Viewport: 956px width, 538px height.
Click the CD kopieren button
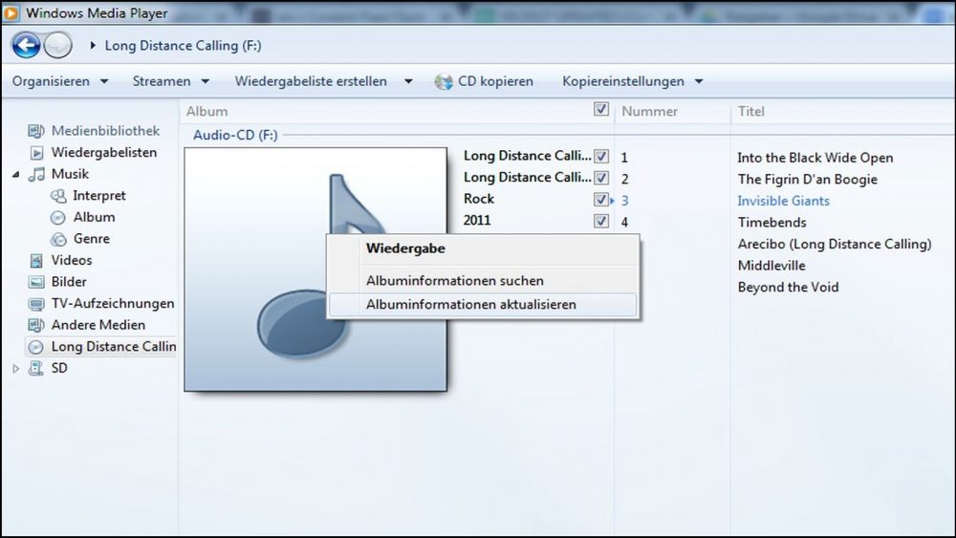tap(484, 81)
